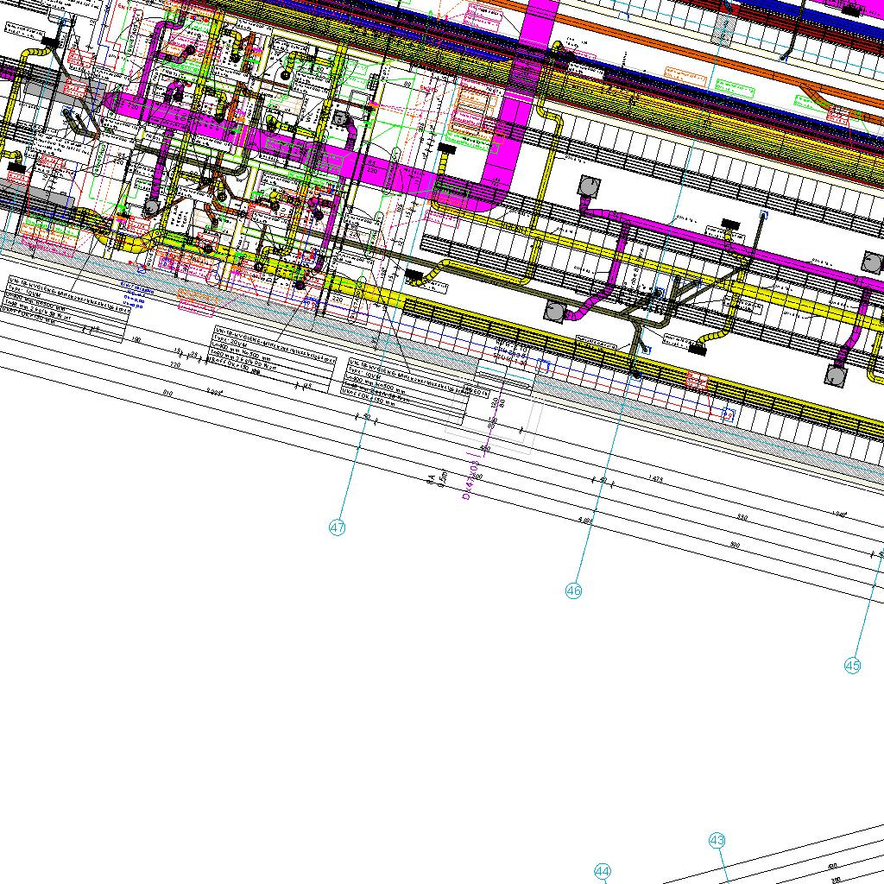
Task: Select the 1.475 dimension text
Action: tap(656, 480)
